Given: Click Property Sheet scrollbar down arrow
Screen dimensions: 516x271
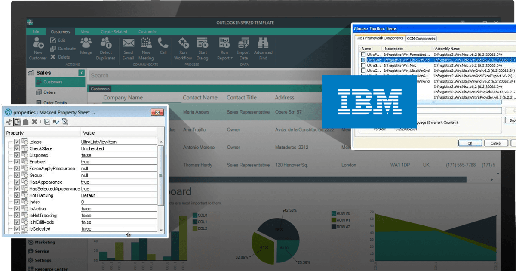Looking at the screenshot, I should [x=161, y=230].
